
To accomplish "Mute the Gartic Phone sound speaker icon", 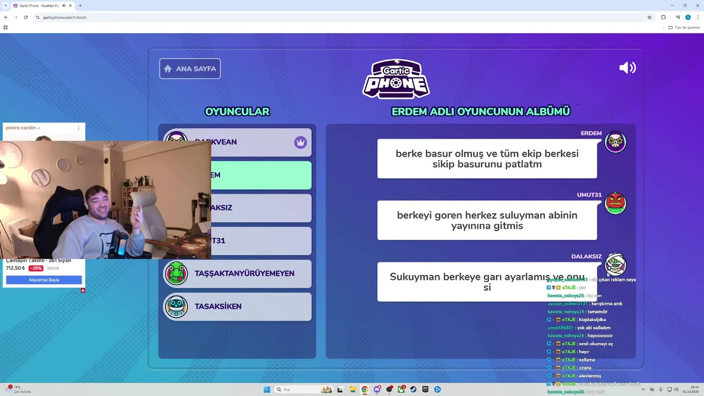I will tap(627, 68).
